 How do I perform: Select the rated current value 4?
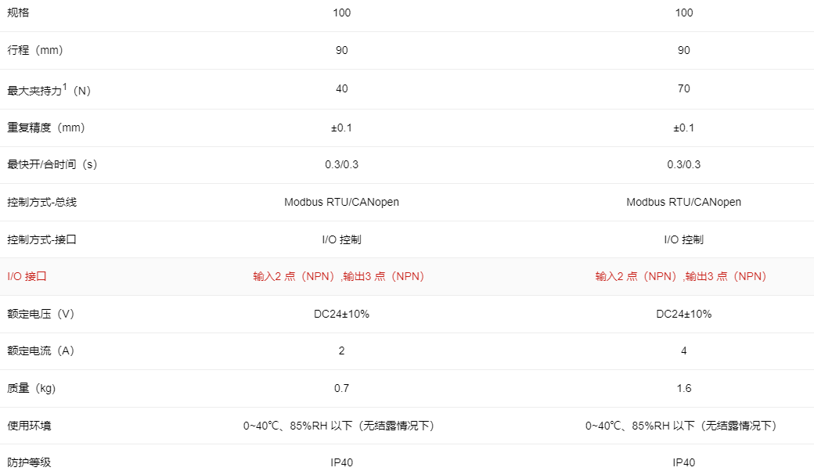click(683, 351)
